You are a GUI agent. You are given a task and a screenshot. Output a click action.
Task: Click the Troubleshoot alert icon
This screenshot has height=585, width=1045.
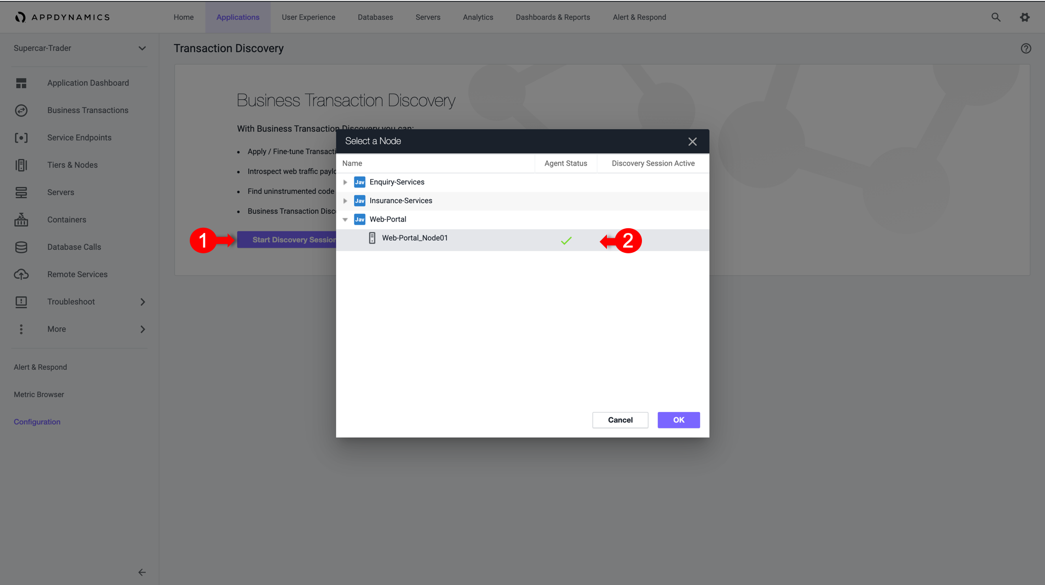pos(21,302)
